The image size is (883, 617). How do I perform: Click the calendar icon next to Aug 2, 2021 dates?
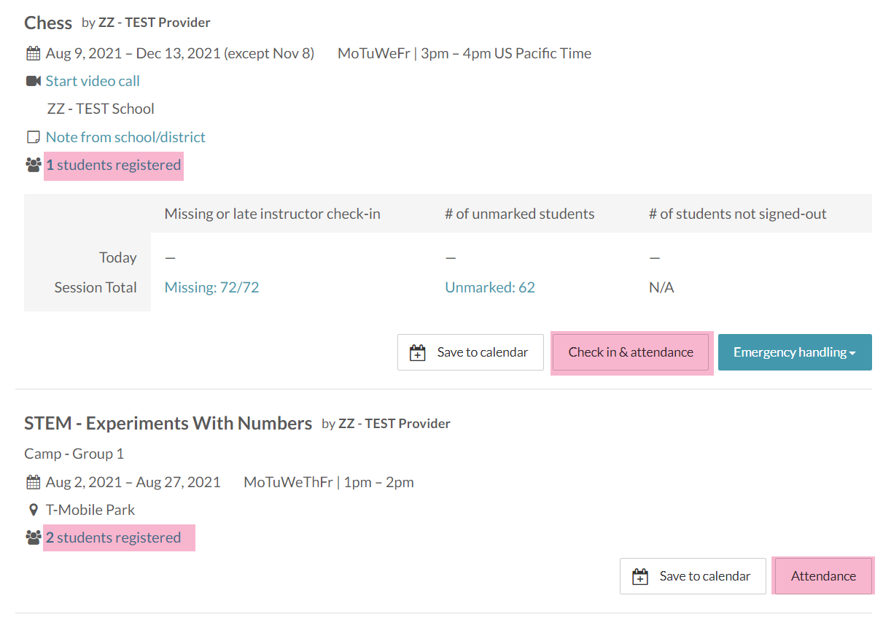(x=33, y=482)
